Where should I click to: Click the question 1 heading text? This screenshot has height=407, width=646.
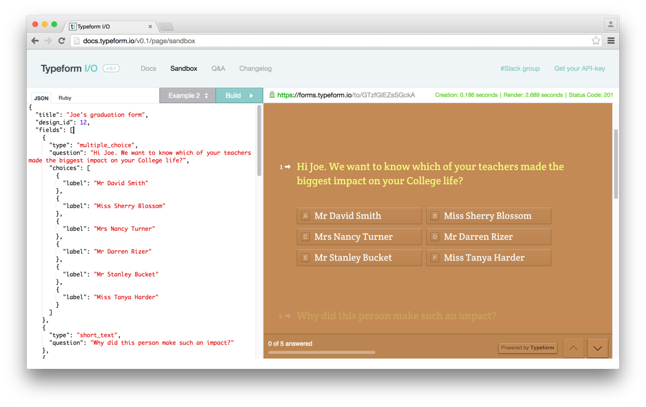coord(430,174)
